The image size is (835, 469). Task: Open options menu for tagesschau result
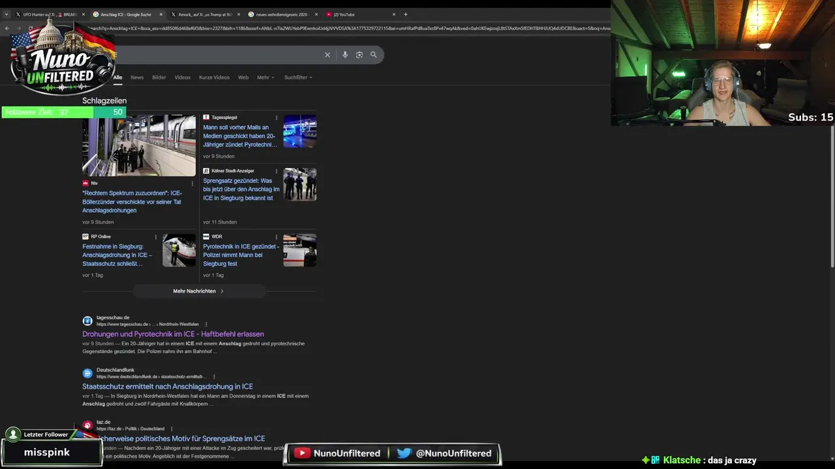(x=206, y=324)
